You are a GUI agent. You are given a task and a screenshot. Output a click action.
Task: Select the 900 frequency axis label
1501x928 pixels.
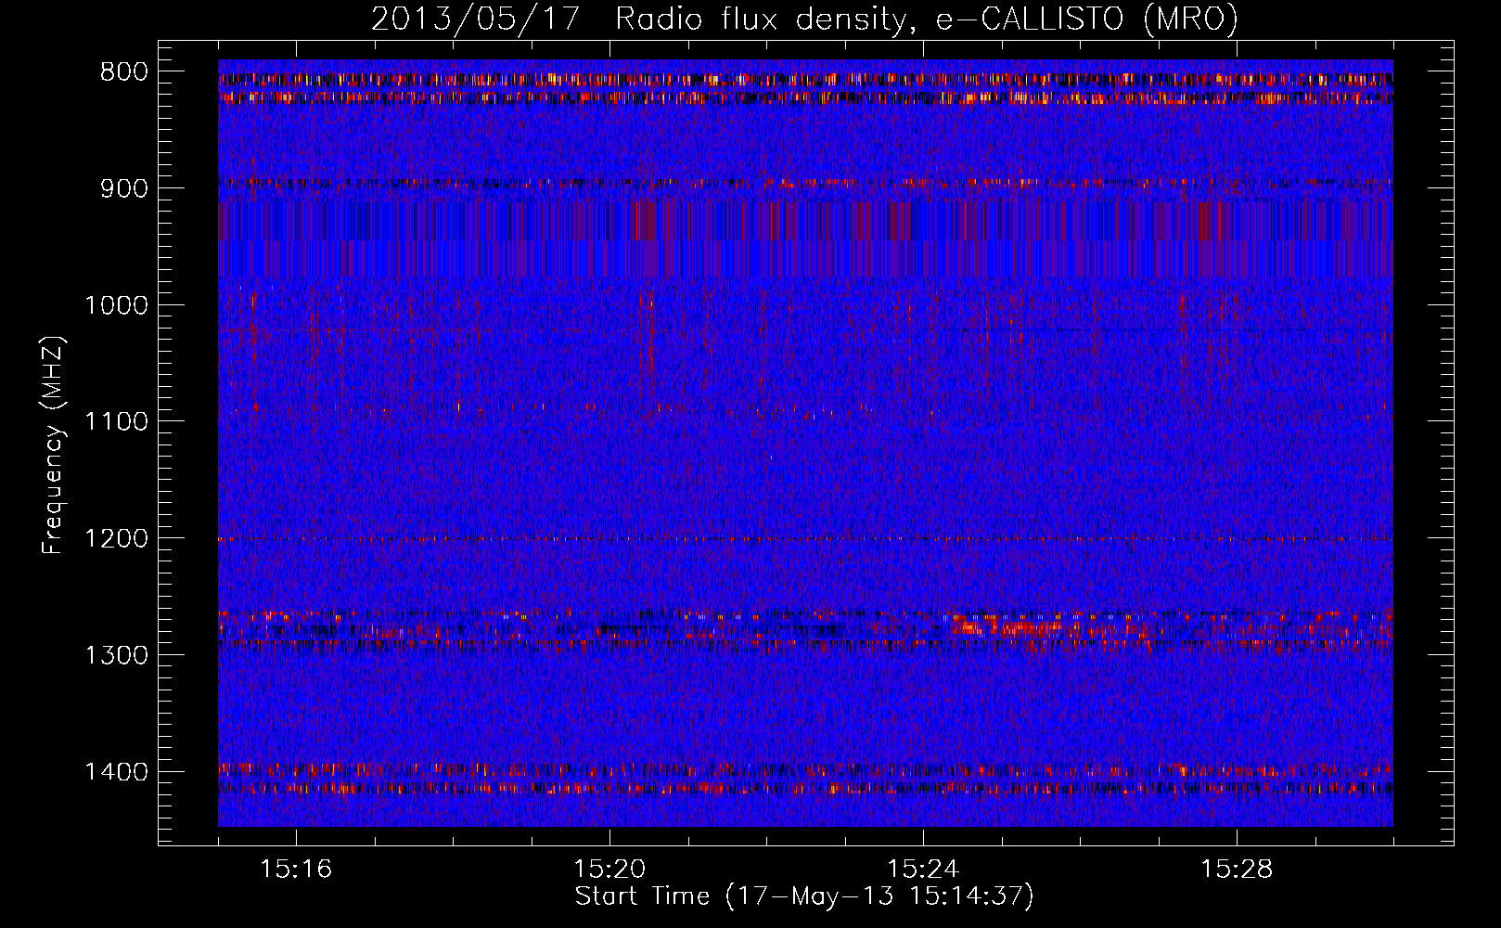(123, 188)
